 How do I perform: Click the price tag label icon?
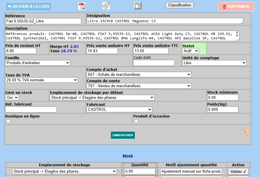106,6
